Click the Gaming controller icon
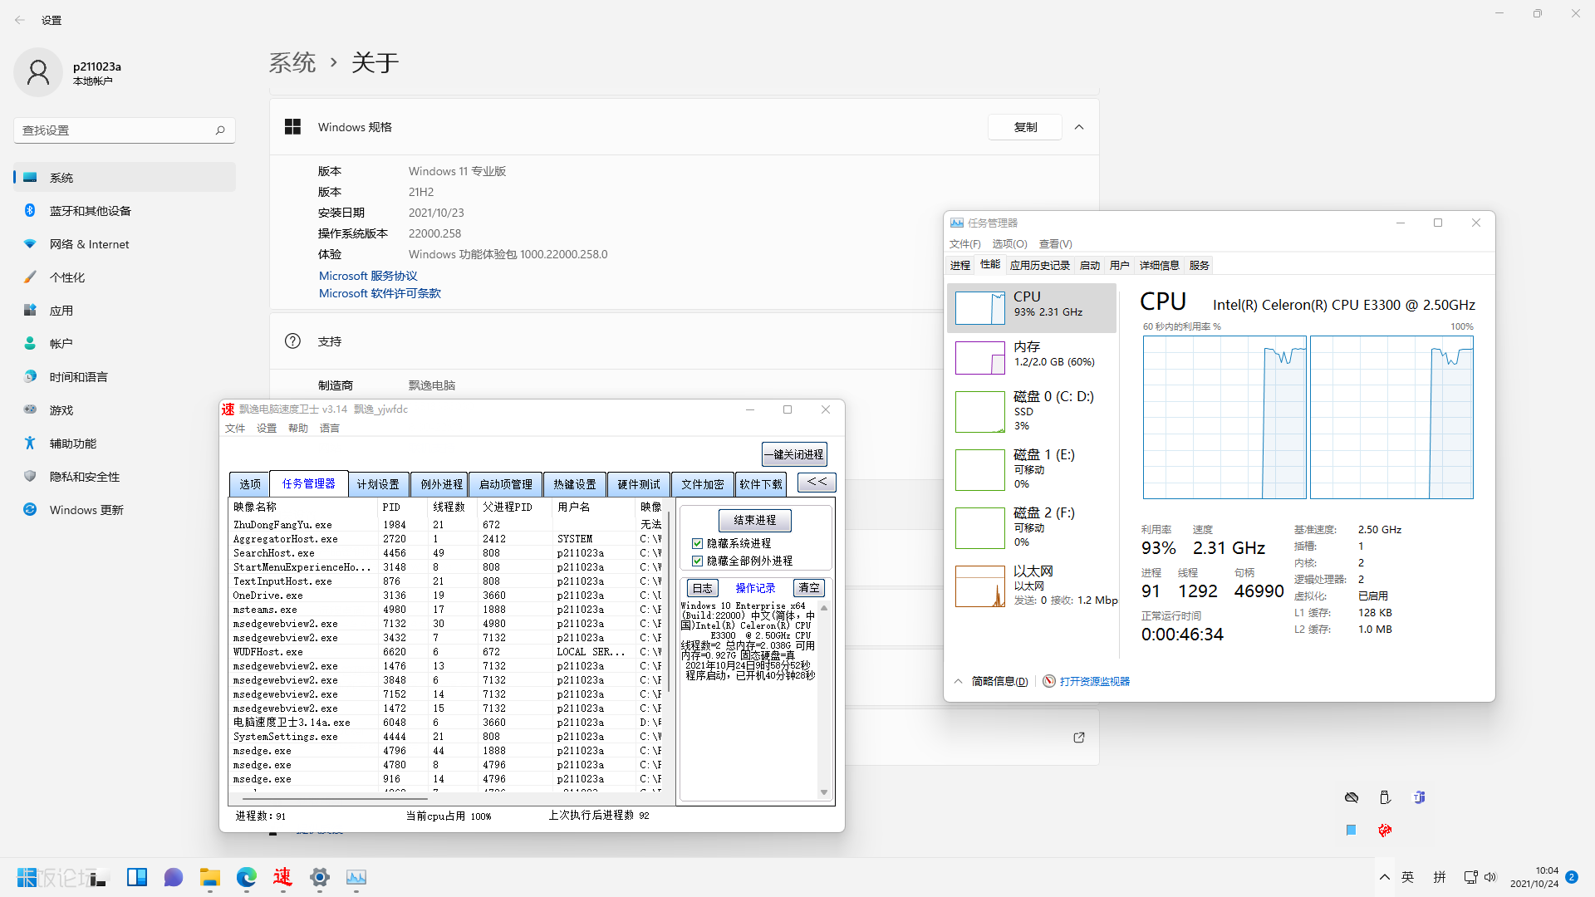Viewport: 1595px width, 897px height. click(30, 409)
